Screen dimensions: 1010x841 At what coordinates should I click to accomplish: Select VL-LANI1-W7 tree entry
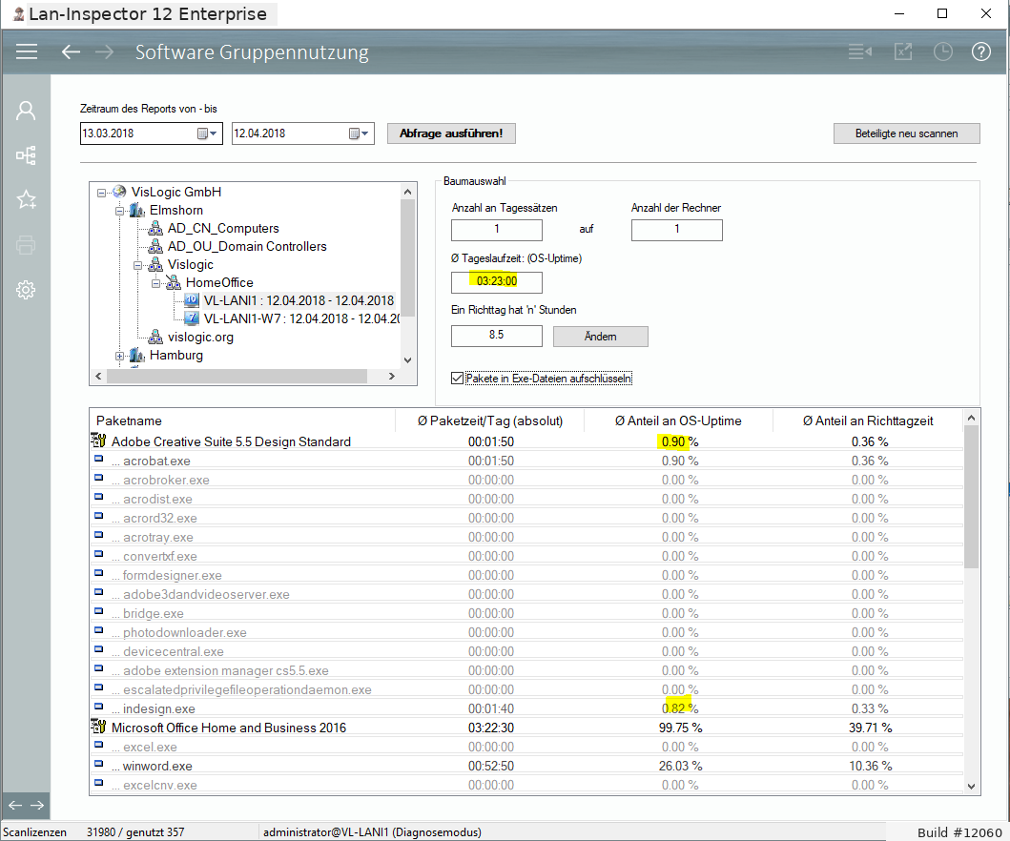(x=301, y=318)
